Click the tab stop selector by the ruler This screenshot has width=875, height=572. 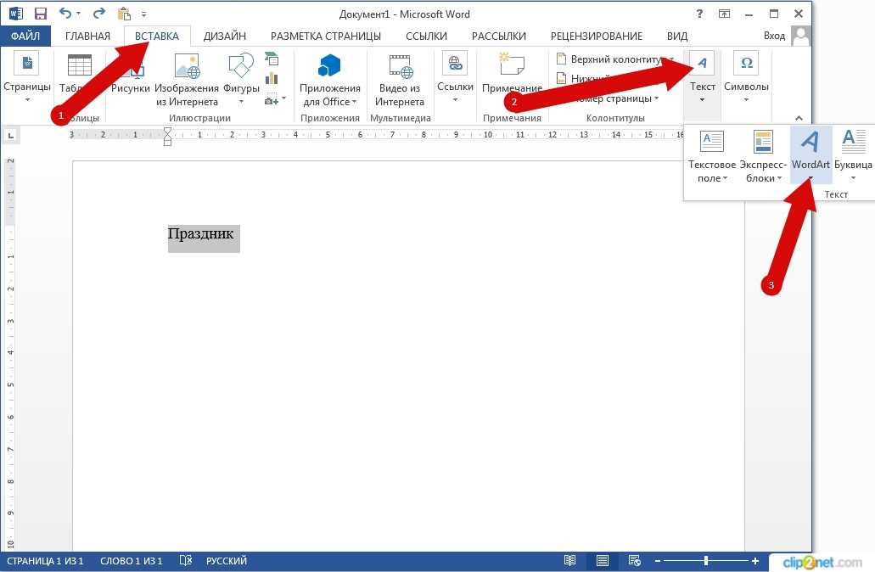point(10,135)
